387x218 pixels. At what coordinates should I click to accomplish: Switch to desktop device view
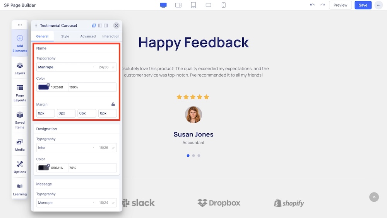coord(163,5)
